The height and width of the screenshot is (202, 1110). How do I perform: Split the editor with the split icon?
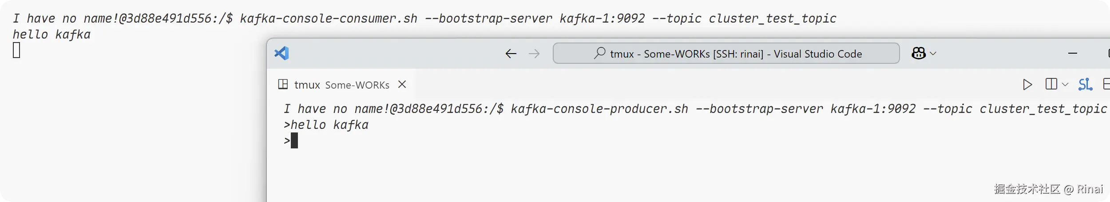[1051, 84]
